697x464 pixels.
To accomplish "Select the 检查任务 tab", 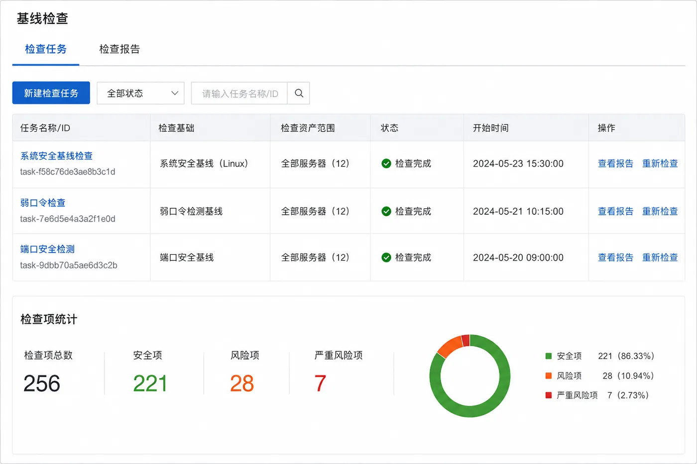I will (x=46, y=49).
